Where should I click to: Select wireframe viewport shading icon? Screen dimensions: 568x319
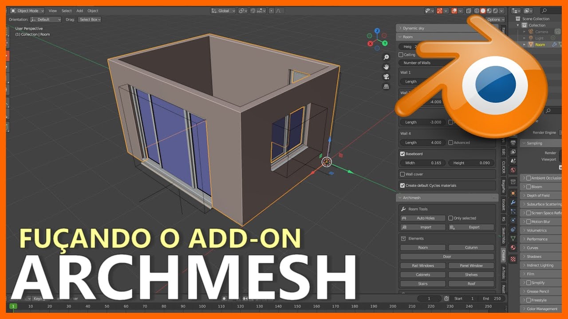[x=477, y=11]
